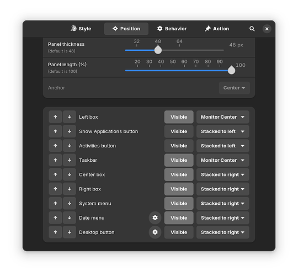This screenshot has width=298, height=276.
Task: Open the Anchor Center dropdown
Action: point(234,88)
